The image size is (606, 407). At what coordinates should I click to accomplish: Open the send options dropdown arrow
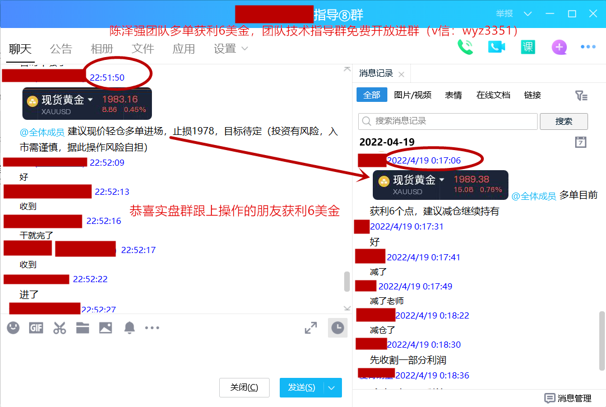click(x=332, y=388)
